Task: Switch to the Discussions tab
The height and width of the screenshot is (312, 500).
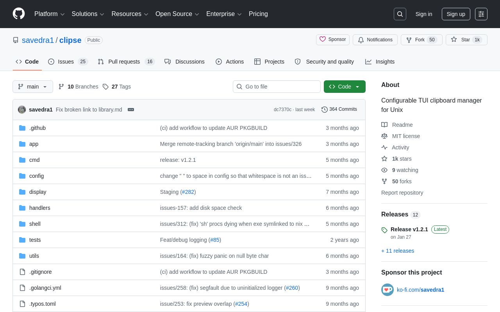Action: (x=184, y=62)
